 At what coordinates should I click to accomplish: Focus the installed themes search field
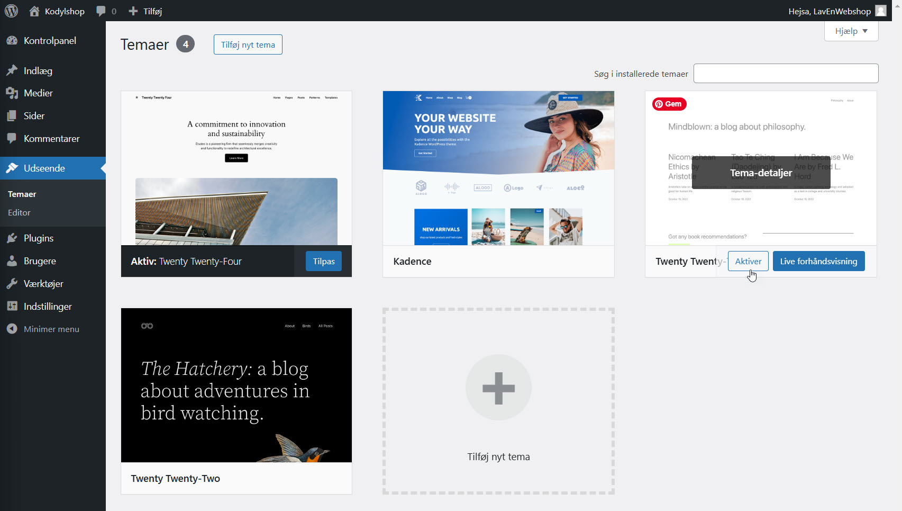(786, 74)
